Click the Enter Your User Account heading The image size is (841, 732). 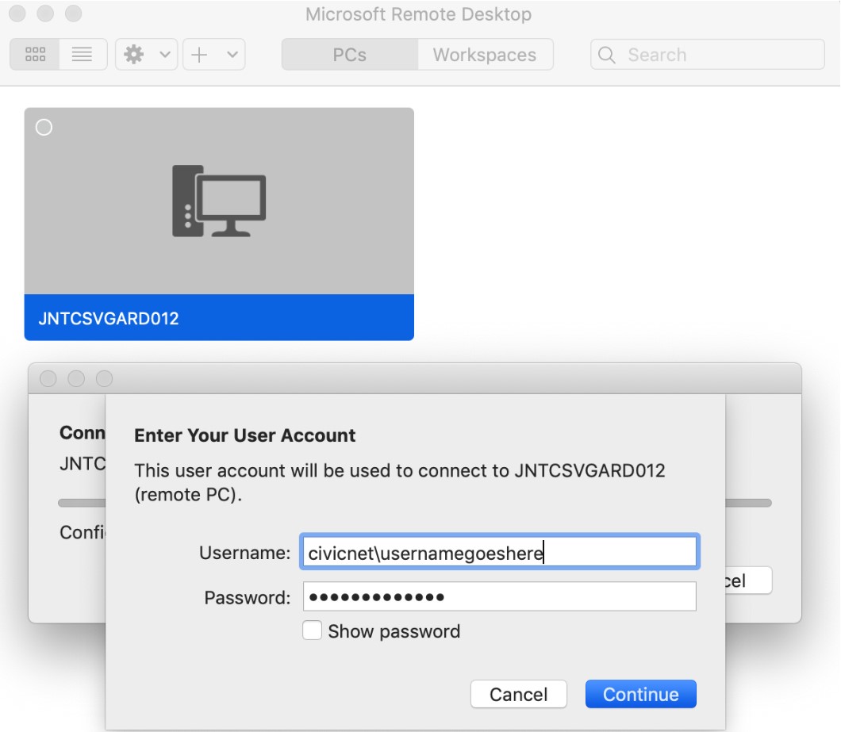click(244, 435)
